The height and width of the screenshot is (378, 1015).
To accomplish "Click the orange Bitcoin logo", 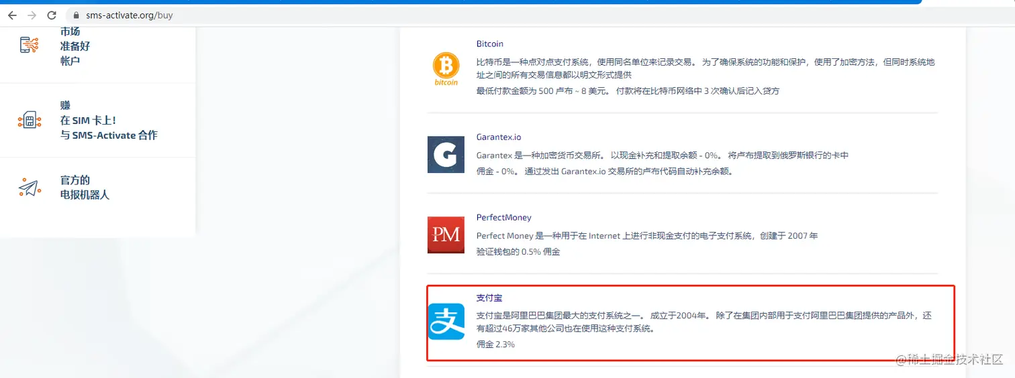I will coord(446,69).
